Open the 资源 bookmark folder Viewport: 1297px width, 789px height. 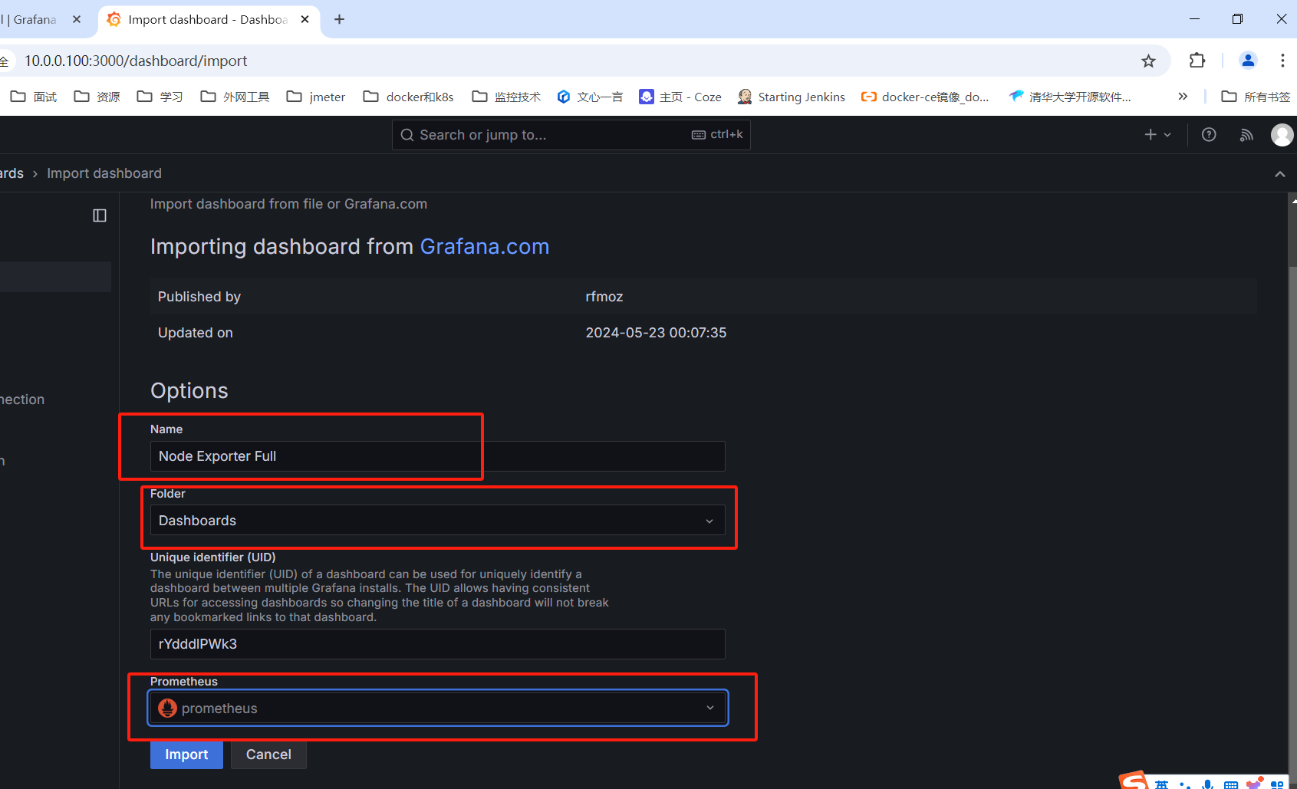pyautogui.click(x=97, y=97)
